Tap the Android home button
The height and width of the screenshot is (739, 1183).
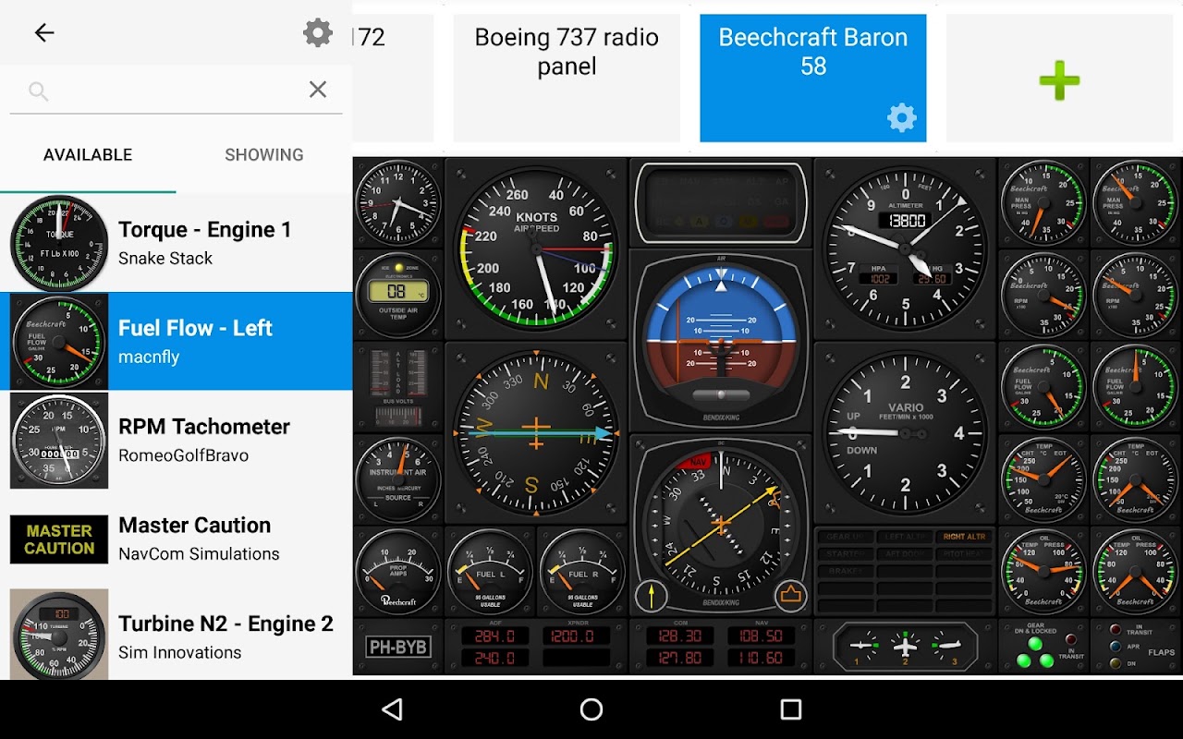[591, 709]
